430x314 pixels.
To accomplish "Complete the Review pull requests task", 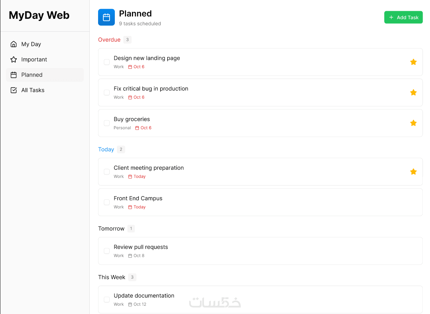I will pyautogui.click(x=107, y=251).
